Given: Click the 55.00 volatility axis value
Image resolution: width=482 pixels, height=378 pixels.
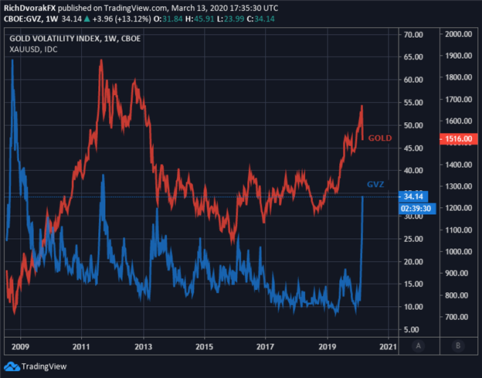Looking at the screenshot, I should click(x=413, y=103).
